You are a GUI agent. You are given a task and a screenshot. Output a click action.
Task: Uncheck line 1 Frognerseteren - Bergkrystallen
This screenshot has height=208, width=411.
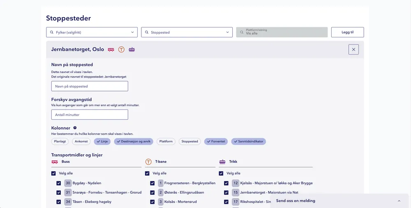tap(152, 183)
